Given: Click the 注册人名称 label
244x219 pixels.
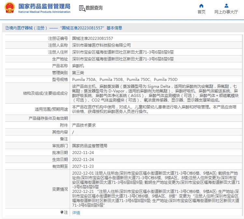Looking at the screenshot, I should click(x=58, y=45).
